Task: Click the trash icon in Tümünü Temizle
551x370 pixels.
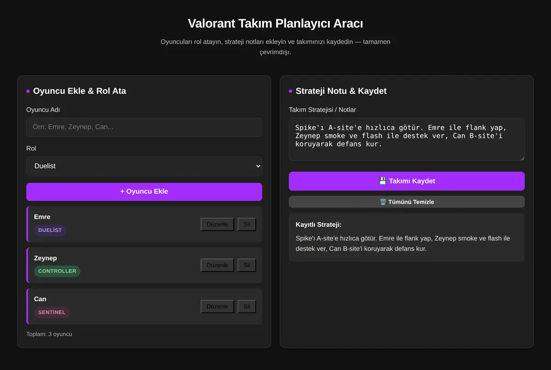Action: pyautogui.click(x=383, y=202)
